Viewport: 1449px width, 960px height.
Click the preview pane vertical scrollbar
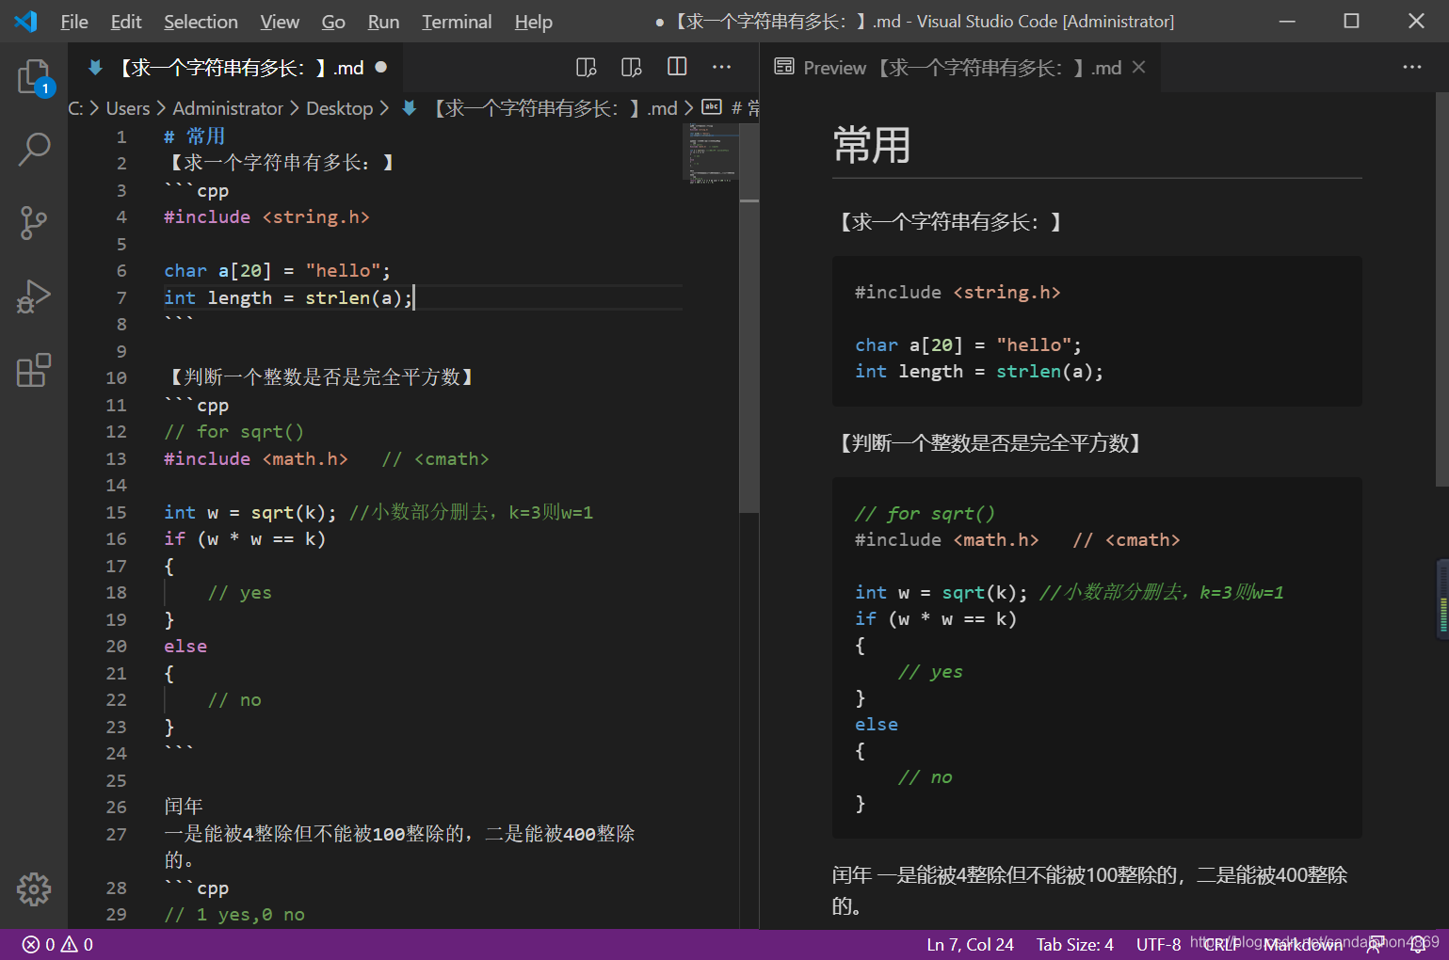click(x=1441, y=289)
